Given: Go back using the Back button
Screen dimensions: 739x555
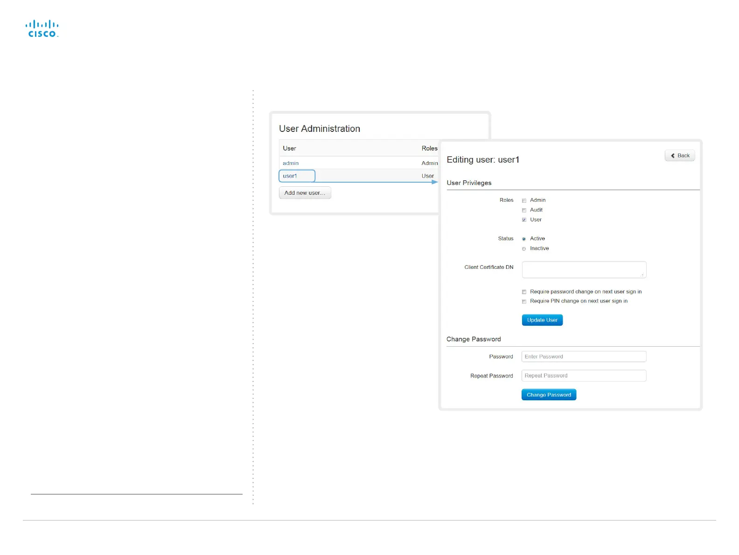Looking at the screenshot, I should [680, 156].
